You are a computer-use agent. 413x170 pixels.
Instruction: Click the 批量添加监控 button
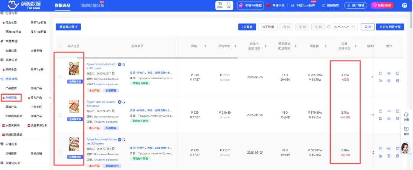click(68, 27)
